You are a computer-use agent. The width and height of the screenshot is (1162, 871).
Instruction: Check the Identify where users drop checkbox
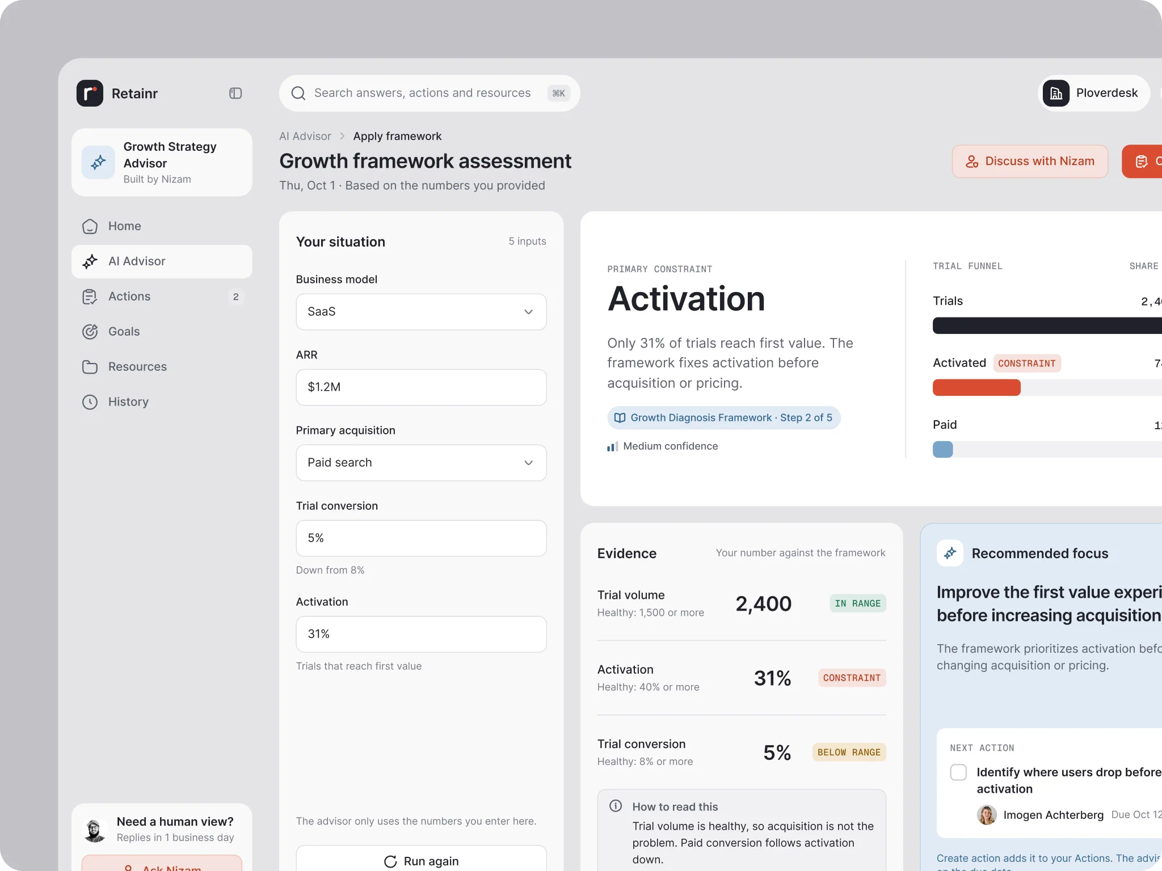click(958, 772)
